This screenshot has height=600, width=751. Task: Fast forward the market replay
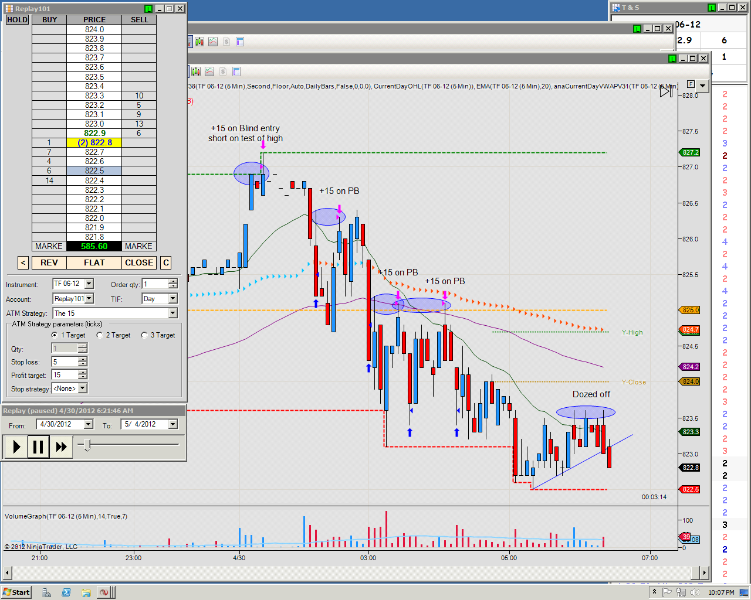click(x=60, y=447)
